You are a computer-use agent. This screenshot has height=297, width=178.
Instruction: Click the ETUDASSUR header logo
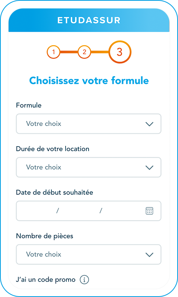click(89, 20)
